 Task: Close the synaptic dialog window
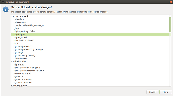coord(171,2)
